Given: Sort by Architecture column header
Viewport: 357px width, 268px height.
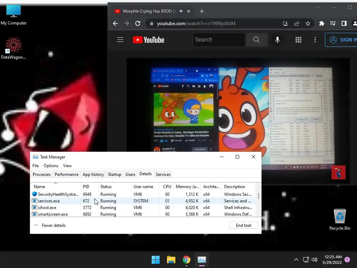Looking at the screenshot, I should coord(211,187).
